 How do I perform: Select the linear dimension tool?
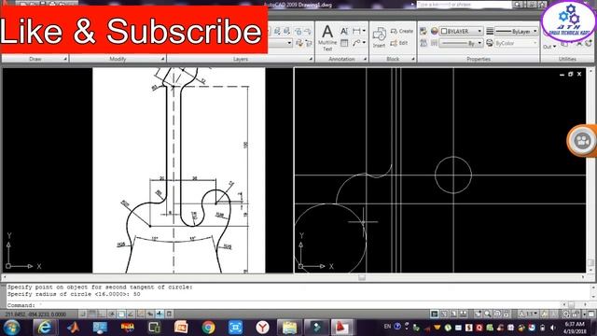356,31
